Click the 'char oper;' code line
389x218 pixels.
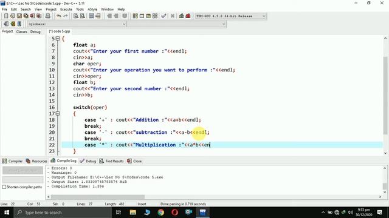[x=87, y=64]
